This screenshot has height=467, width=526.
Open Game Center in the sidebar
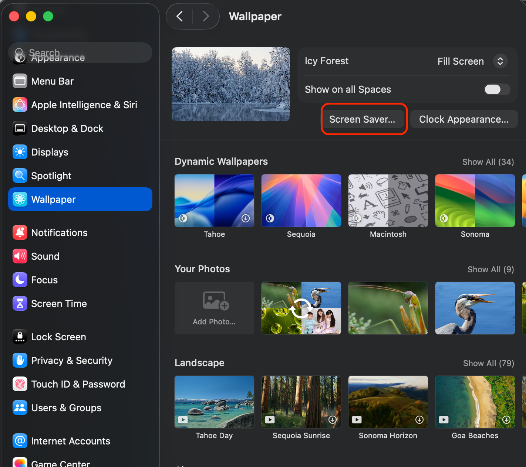[x=80, y=463]
